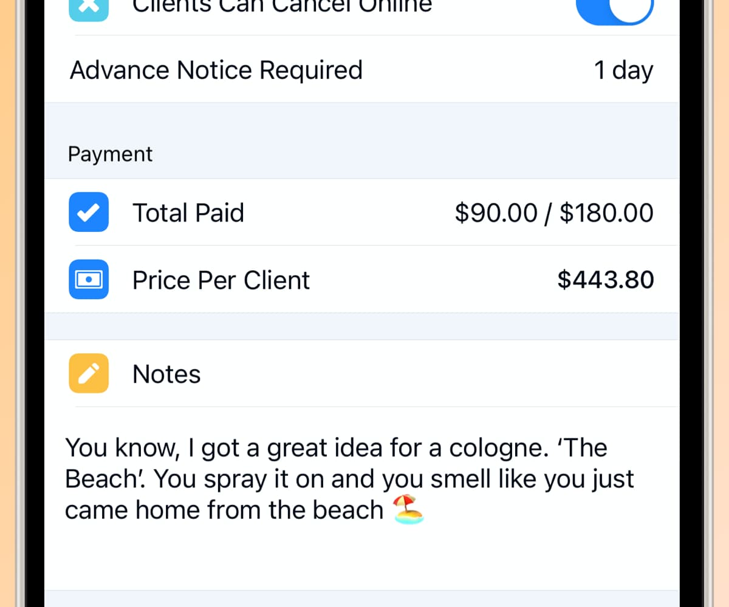The width and height of the screenshot is (729, 607).
Task: Click the Price Per Client banknote icon
Action: 89,279
